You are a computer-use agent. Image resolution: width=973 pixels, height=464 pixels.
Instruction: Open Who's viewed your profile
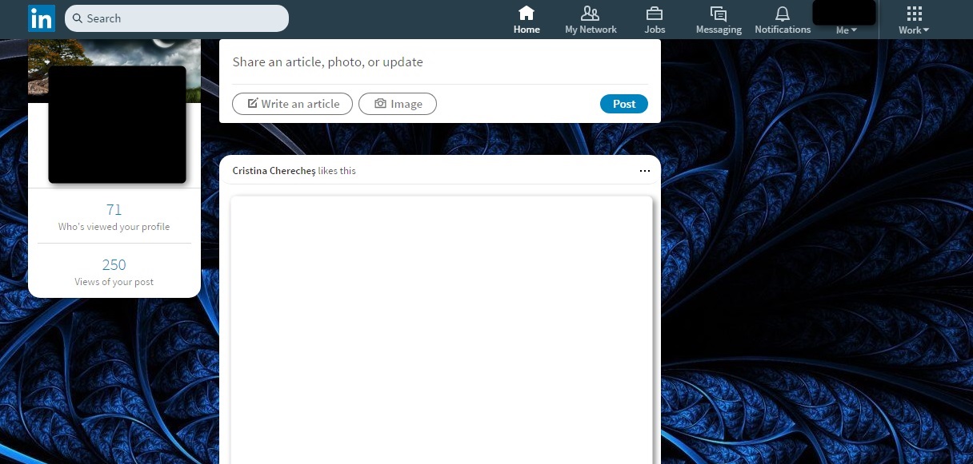tap(114, 216)
